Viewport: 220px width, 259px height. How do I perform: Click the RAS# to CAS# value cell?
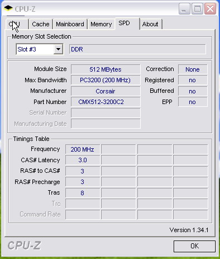click(x=83, y=171)
